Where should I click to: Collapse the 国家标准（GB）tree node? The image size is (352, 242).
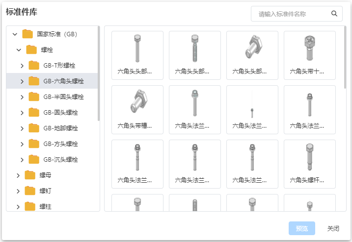15,34
